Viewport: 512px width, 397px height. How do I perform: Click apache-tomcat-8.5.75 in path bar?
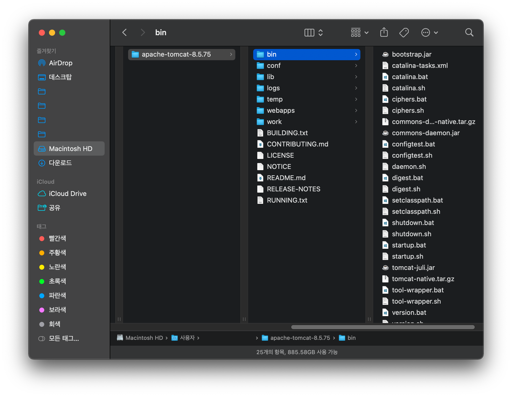300,338
